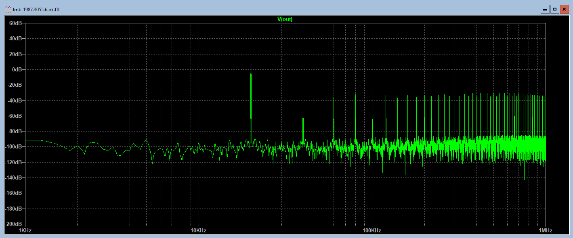573x238 pixels.
Task: Click the 40dB vertical axis label
Action: pyautogui.click(x=16, y=39)
